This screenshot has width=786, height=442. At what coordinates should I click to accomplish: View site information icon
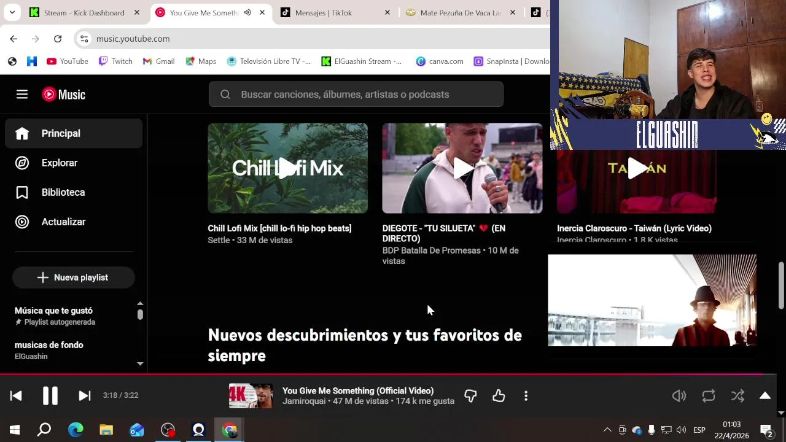pos(84,39)
